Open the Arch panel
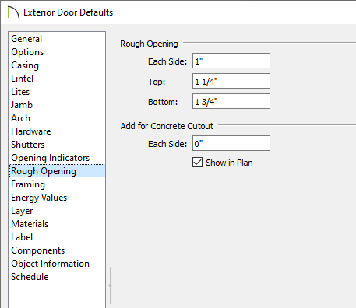 coord(20,118)
